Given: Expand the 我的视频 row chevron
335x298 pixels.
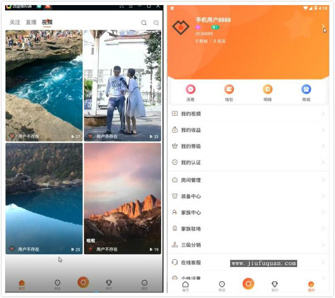Looking at the screenshot, I should pyautogui.click(x=323, y=114).
